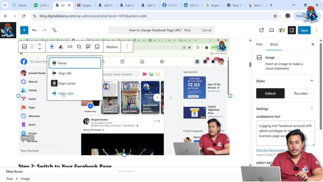The image size is (323, 182).
Task: Click the Alternative Text field
Action: click(285, 132)
